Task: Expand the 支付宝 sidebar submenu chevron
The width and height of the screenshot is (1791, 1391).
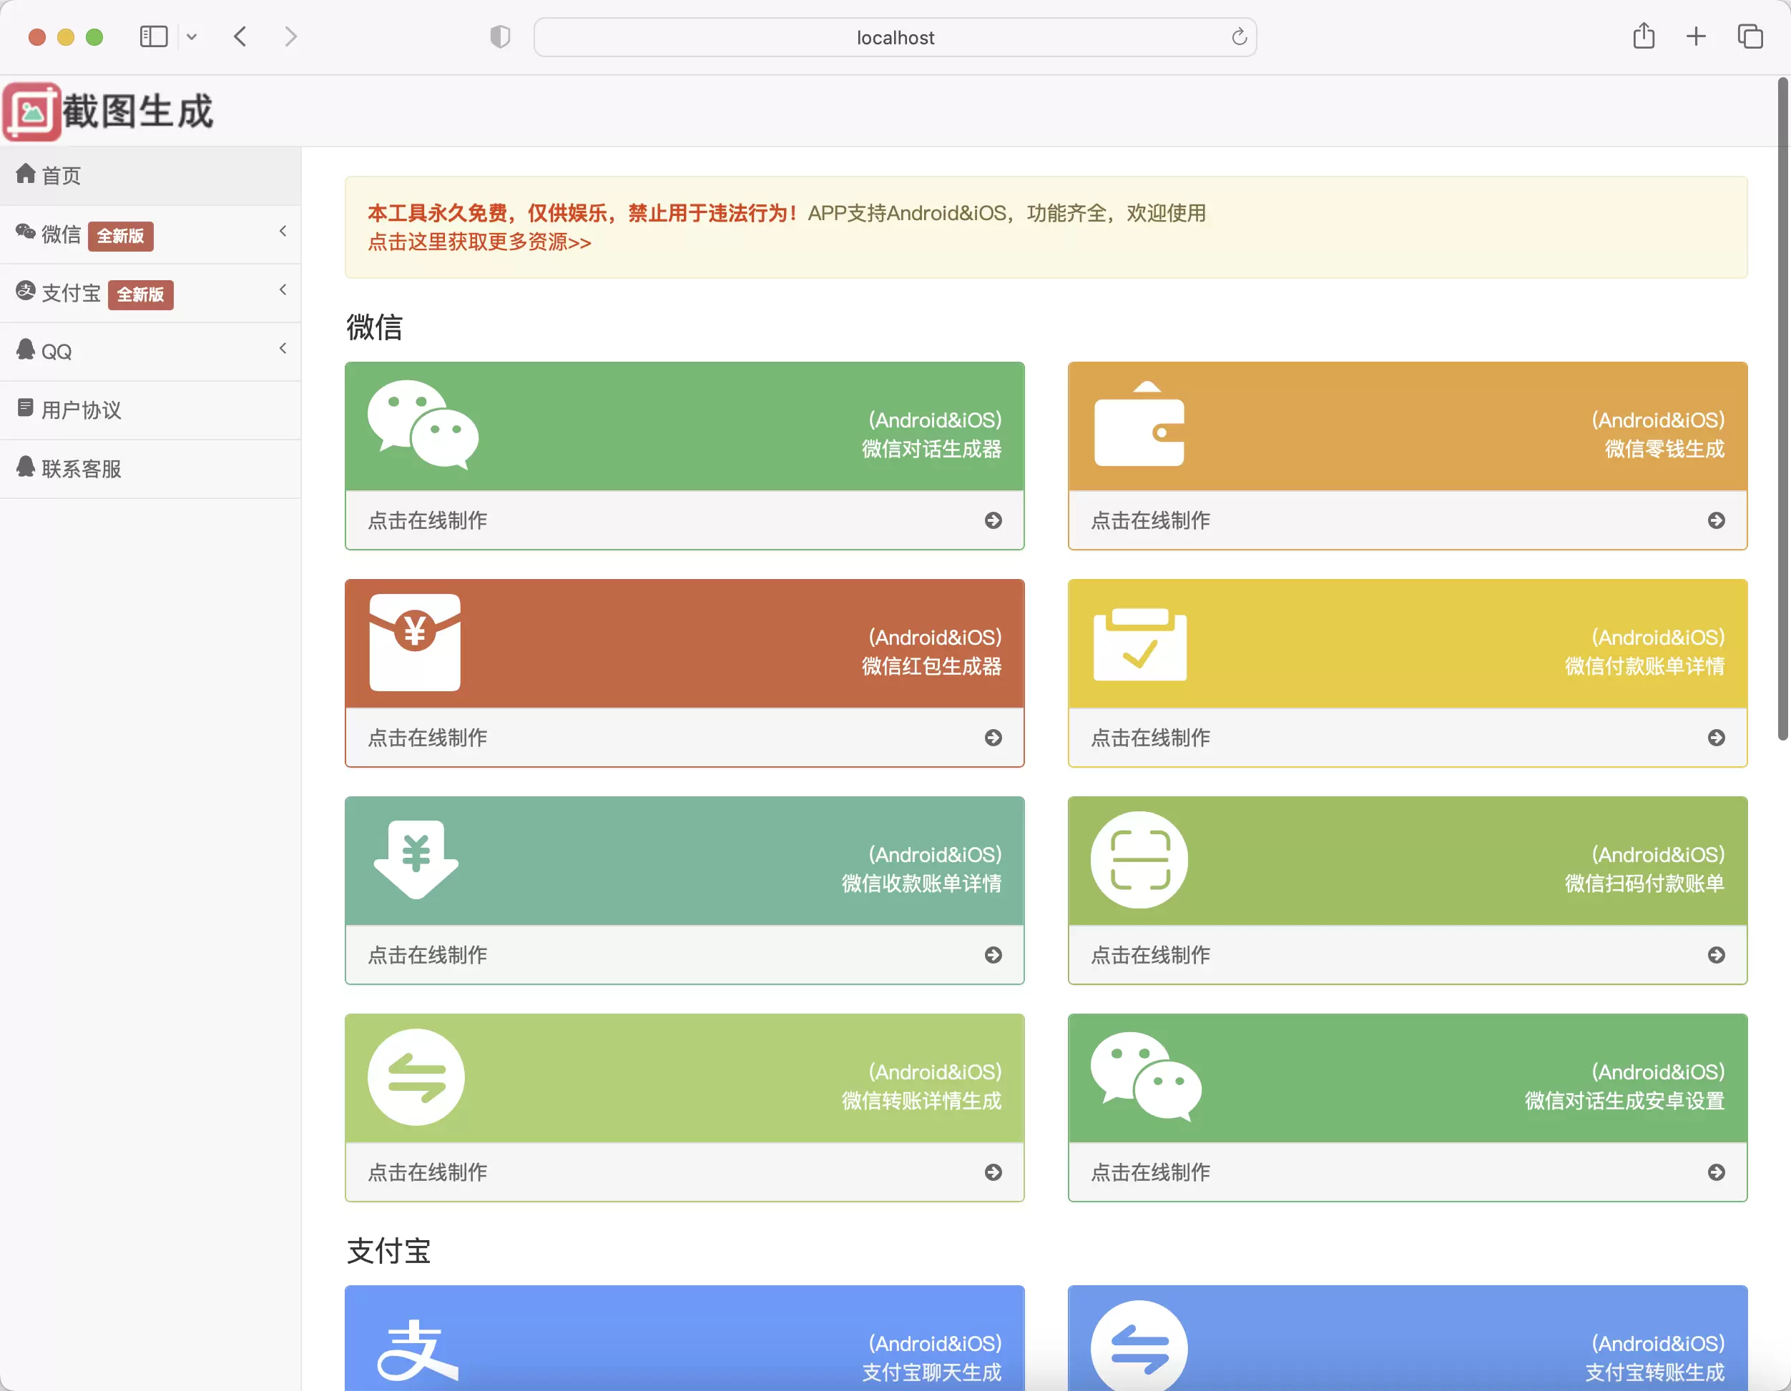Action: 283,289
